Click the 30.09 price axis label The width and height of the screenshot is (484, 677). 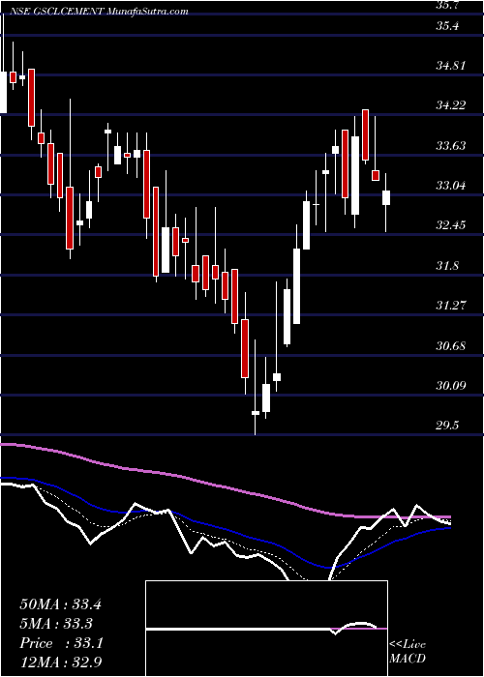click(x=450, y=385)
